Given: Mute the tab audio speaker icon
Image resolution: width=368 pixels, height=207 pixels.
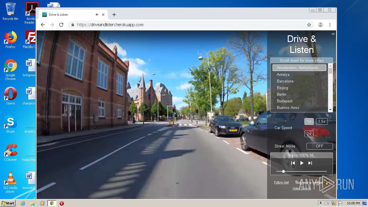Looking at the screenshot, I should pos(97,15).
